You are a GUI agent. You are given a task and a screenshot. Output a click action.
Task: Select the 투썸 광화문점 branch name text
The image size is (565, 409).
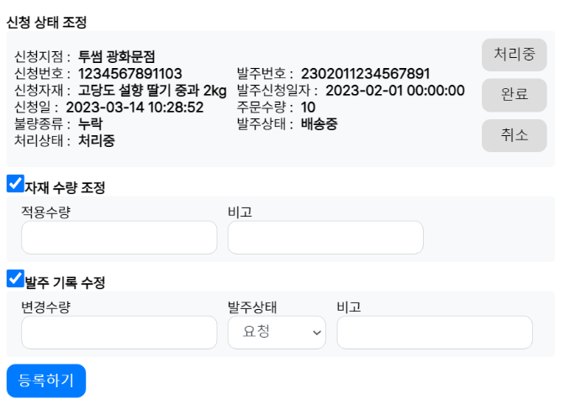116,57
